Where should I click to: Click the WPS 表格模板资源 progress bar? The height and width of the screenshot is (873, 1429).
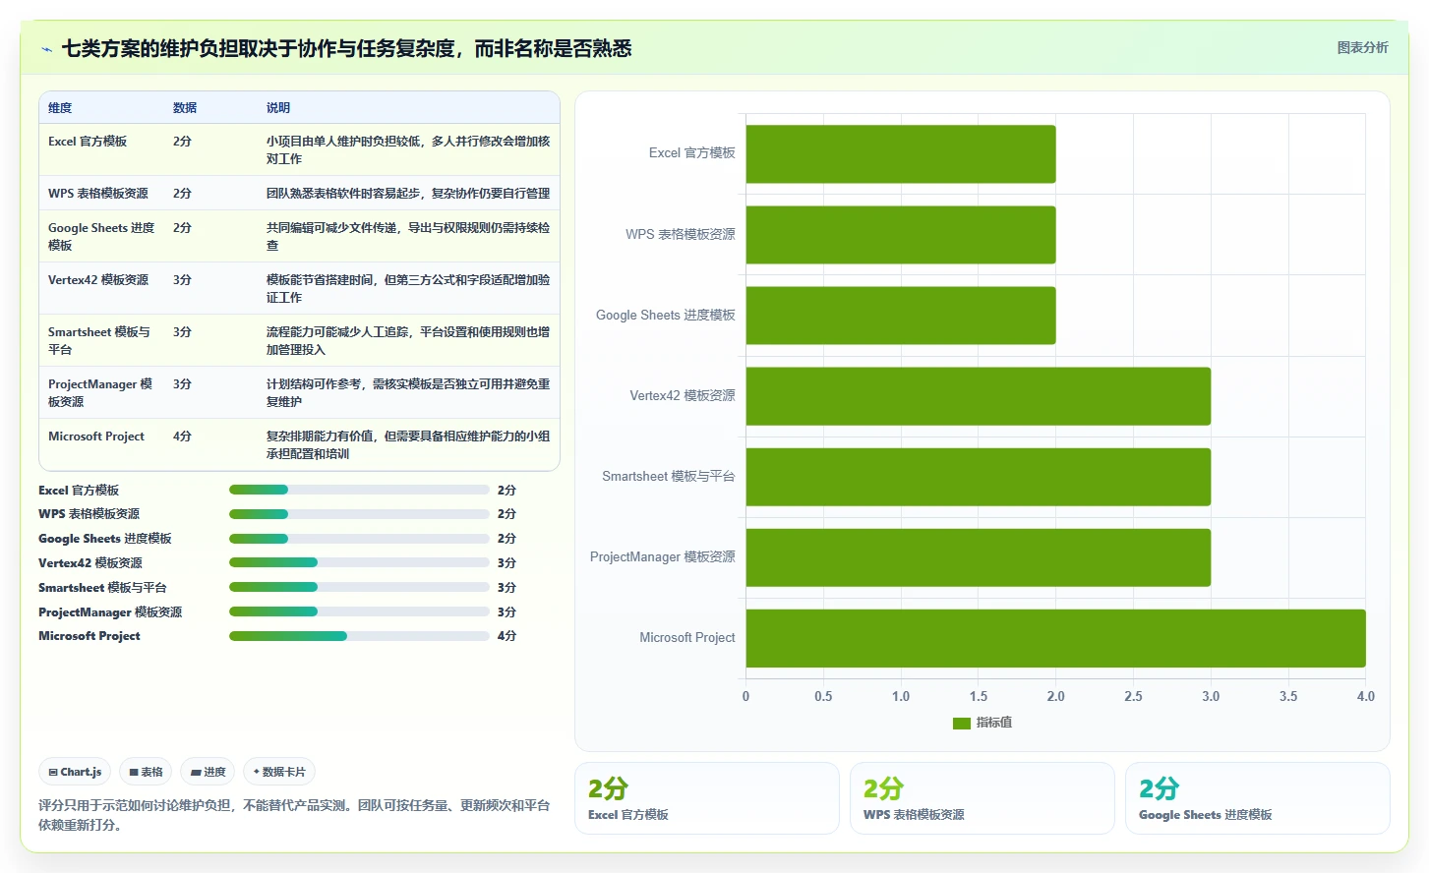point(359,514)
